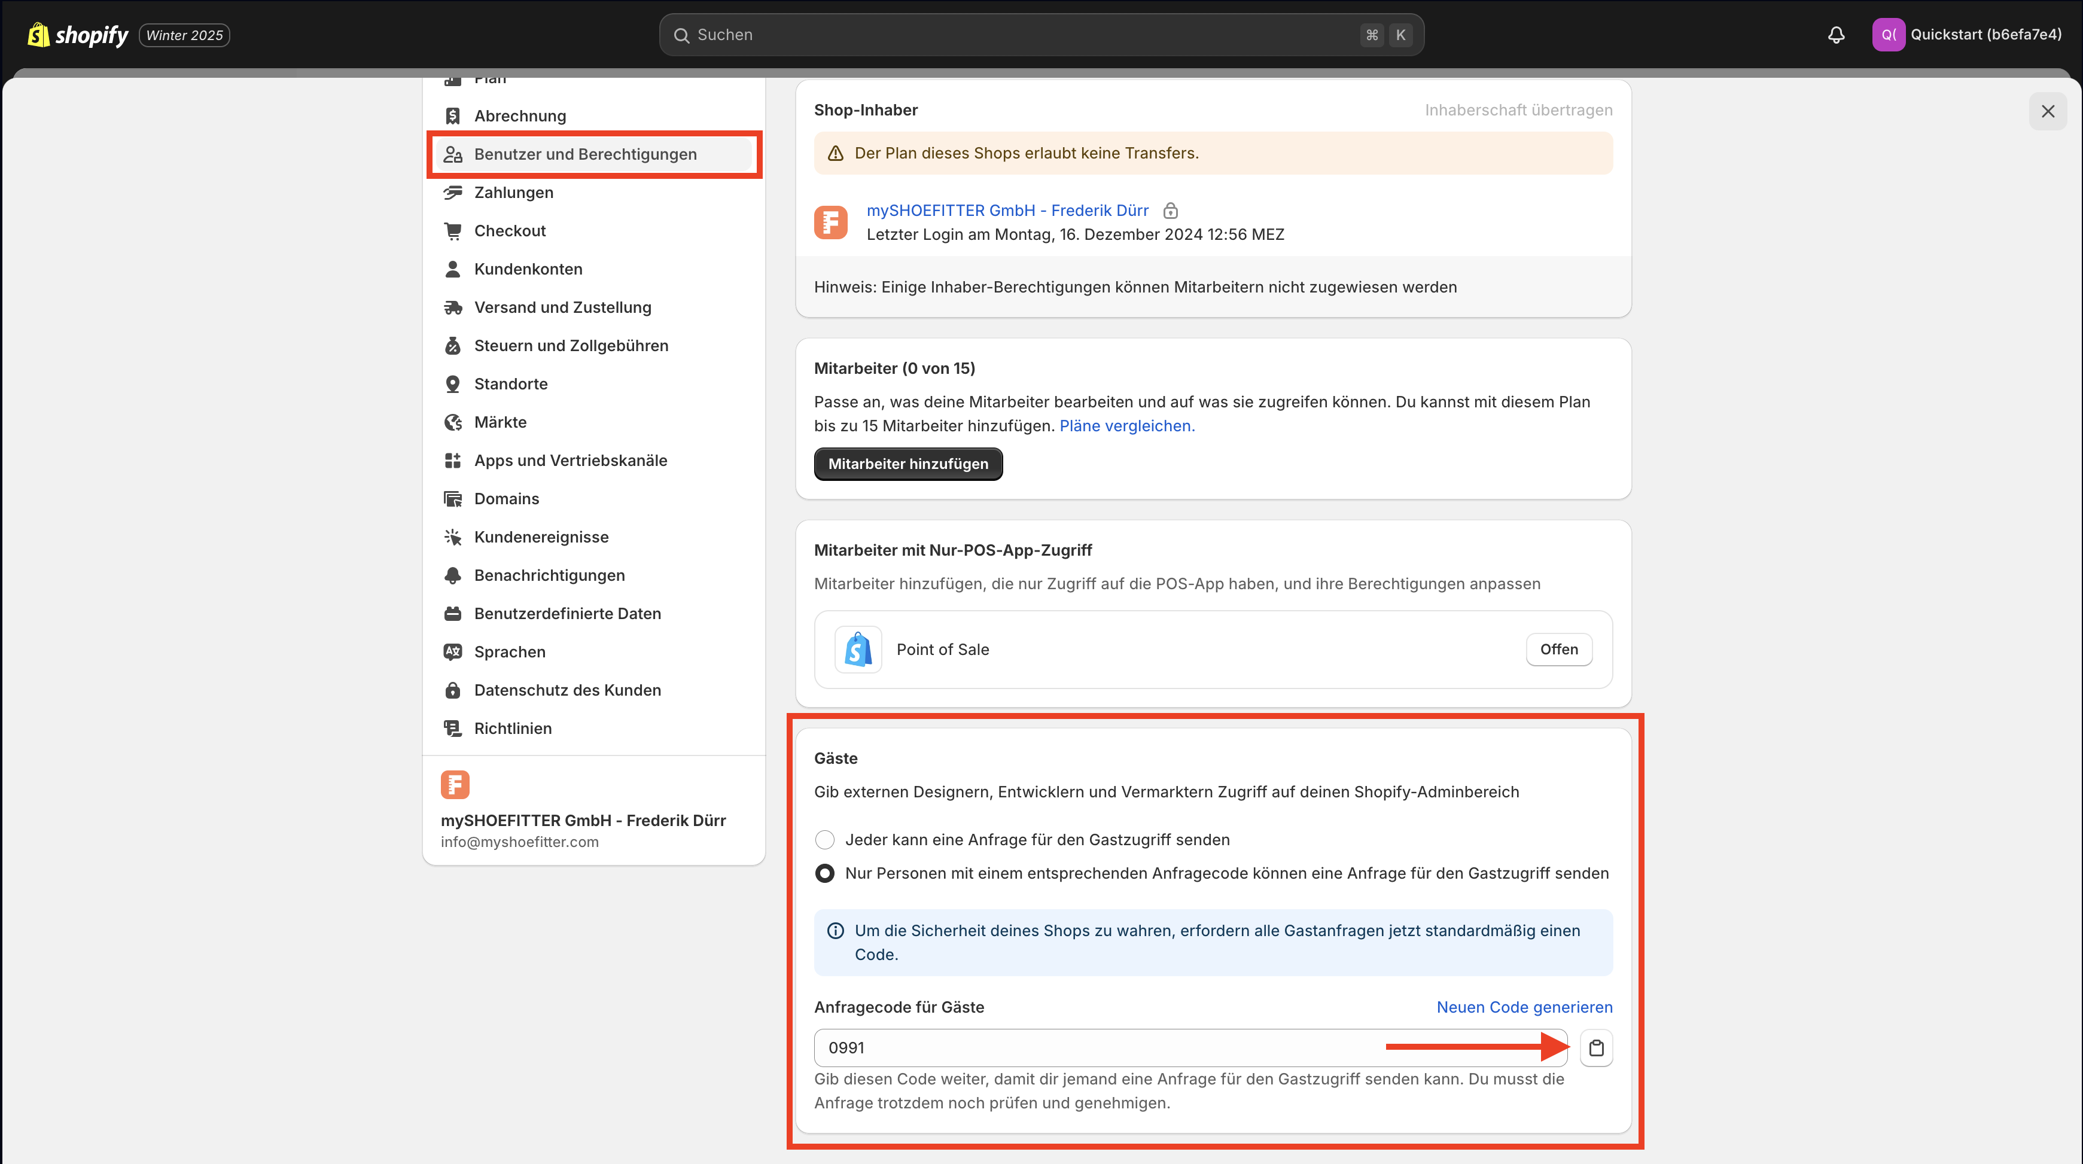Go to Zahlungen settings
This screenshot has height=1164, width=2083.
click(x=595, y=193)
